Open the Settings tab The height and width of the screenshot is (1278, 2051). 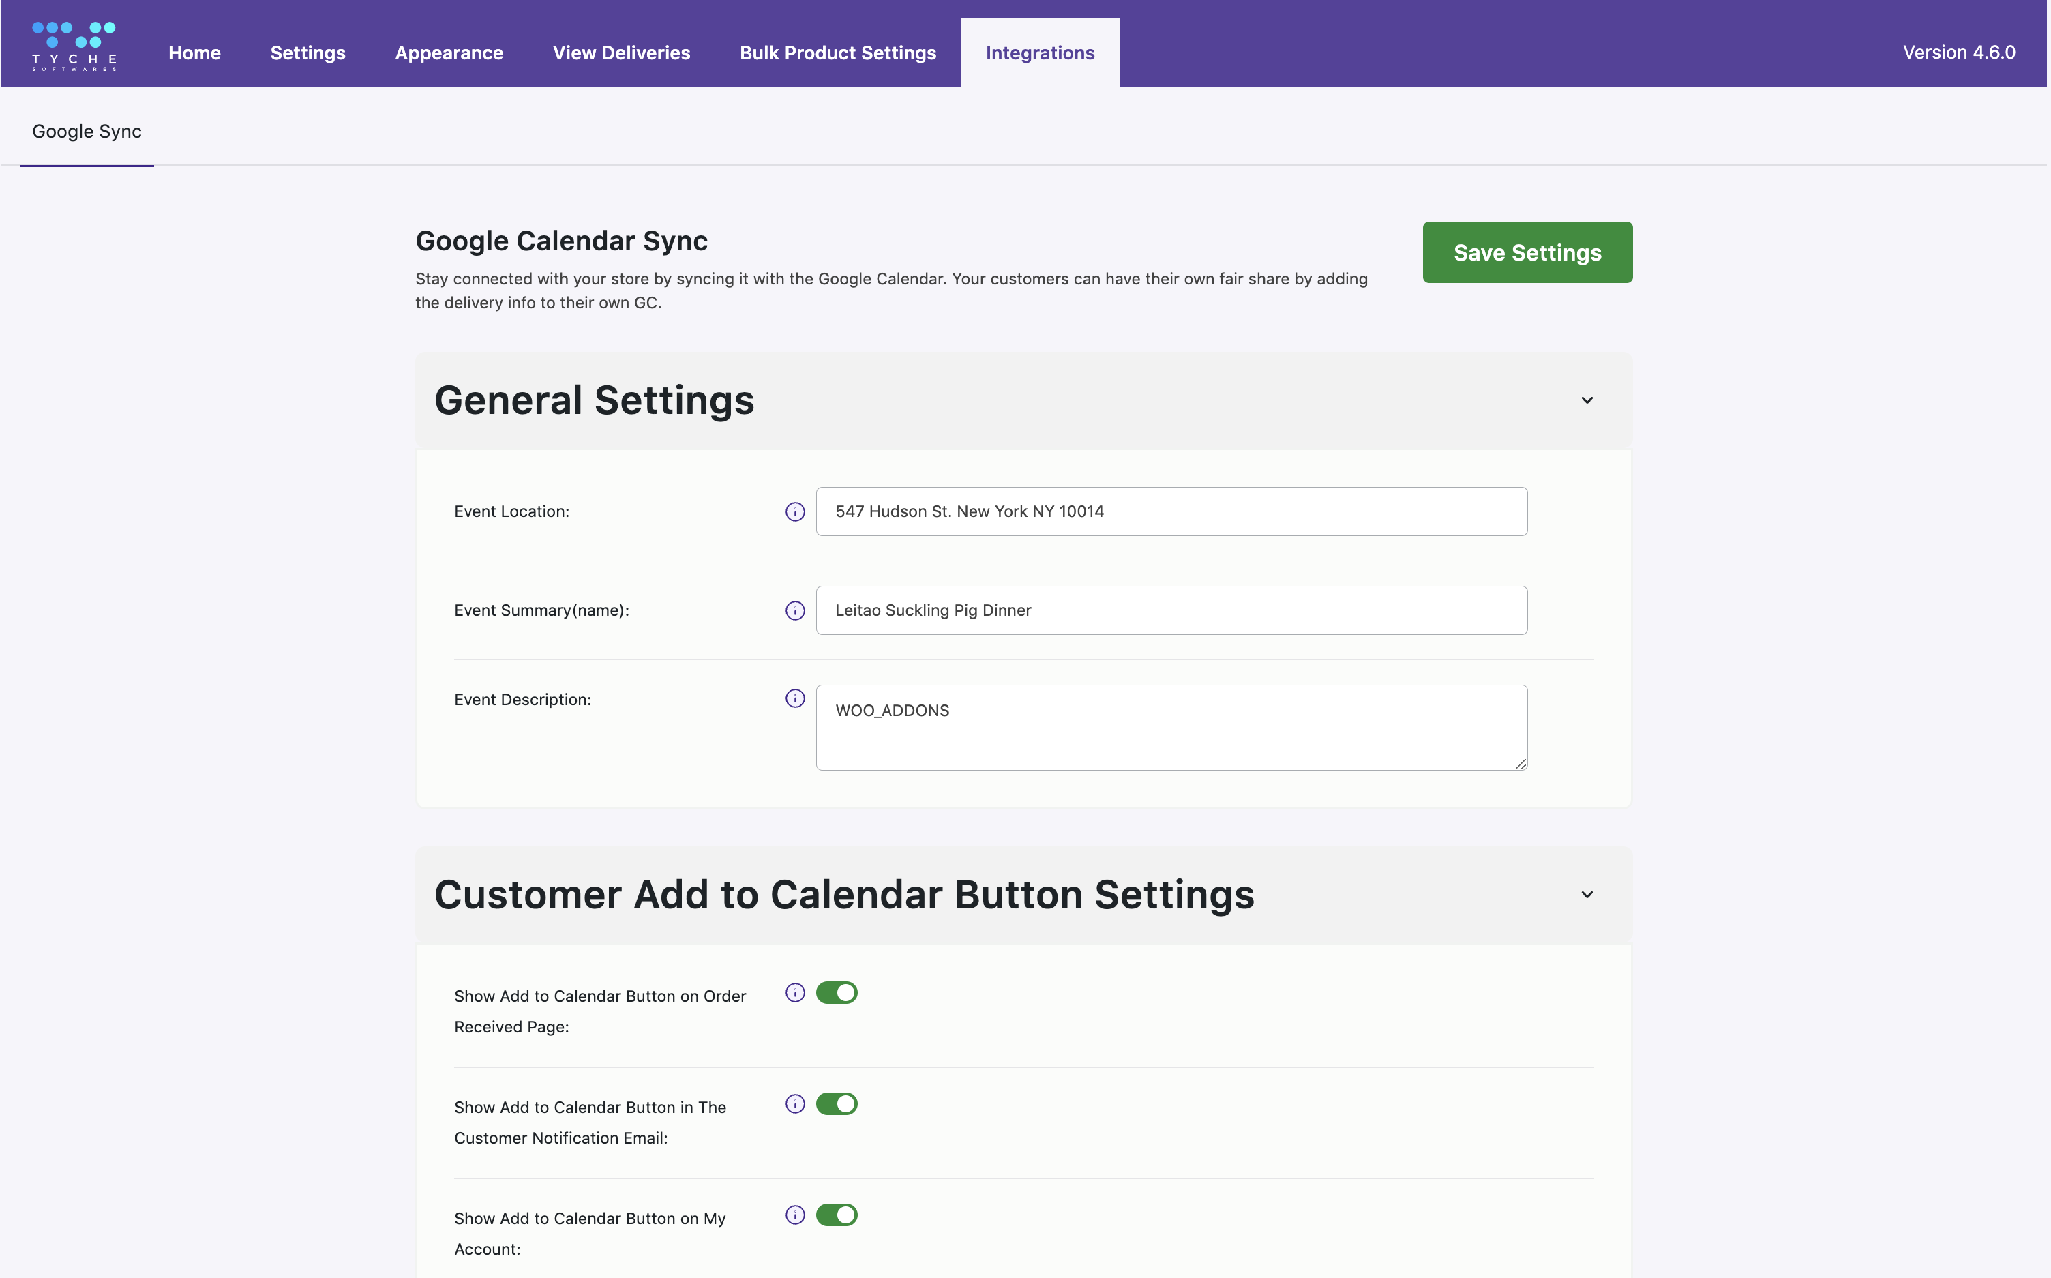pos(308,53)
